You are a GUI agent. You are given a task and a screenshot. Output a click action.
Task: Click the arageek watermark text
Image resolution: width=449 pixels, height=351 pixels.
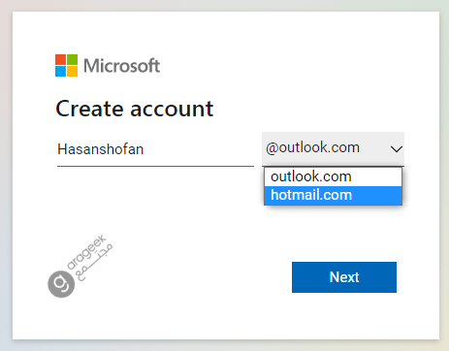[86, 252]
